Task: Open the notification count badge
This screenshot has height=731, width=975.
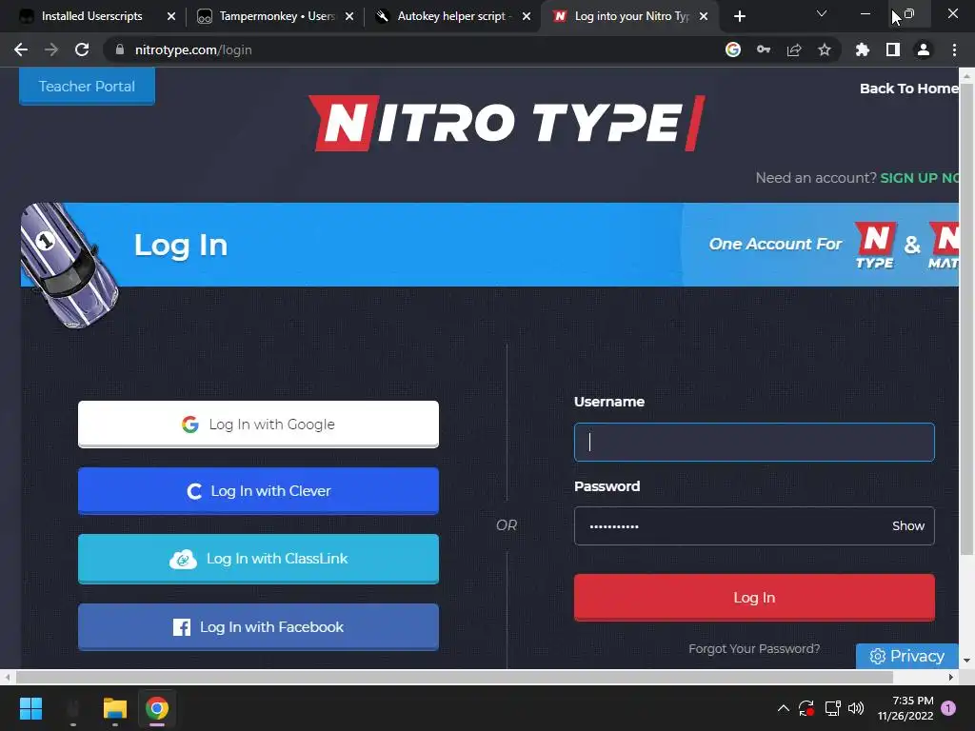Action: click(948, 708)
